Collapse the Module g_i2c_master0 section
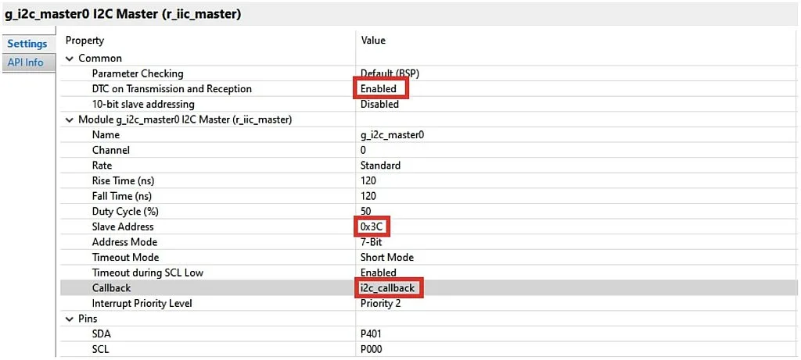Screen dimensions: 801x360 pyautogui.click(x=70, y=119)
